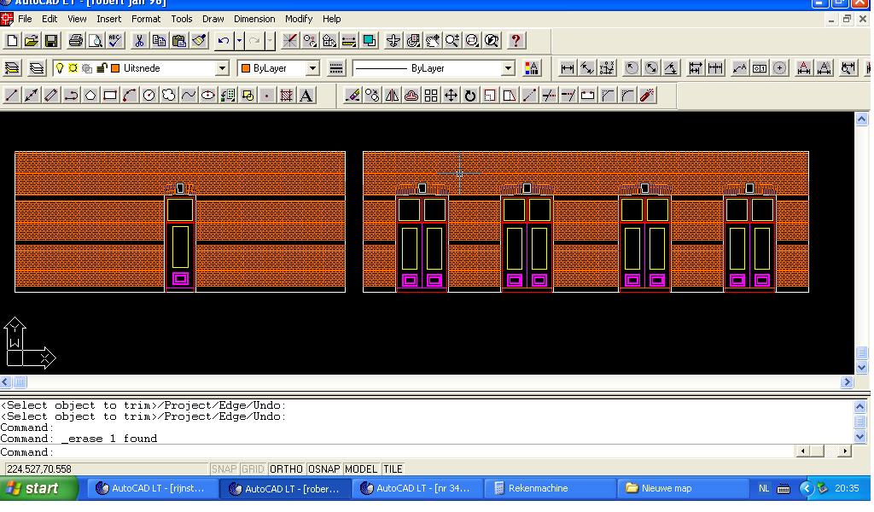Select the Rectangle draw tool
This screenshot has height=512, width=874.
pyautogui.click(x=110, y=96)
